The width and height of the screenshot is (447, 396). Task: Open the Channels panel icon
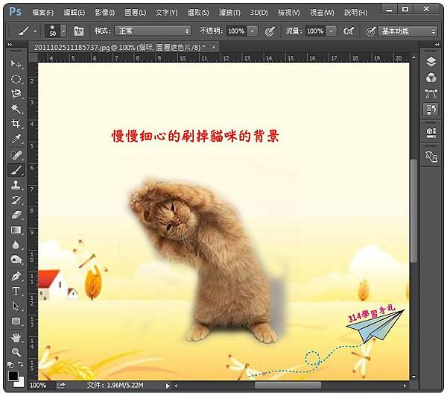pyautogui.click(x=431, y=78)
